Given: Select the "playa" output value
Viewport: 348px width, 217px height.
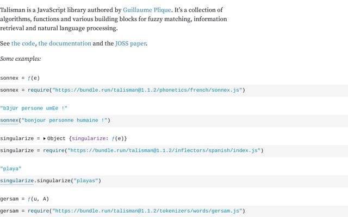Looking at the screenshot, I should tap(11, 169).
